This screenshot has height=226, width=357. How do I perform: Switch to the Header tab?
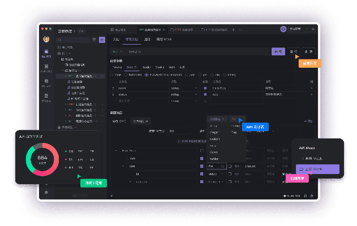coord(146,67)
